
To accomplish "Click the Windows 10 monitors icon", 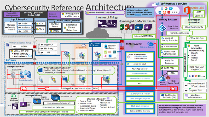I will (x=55, y=98).
